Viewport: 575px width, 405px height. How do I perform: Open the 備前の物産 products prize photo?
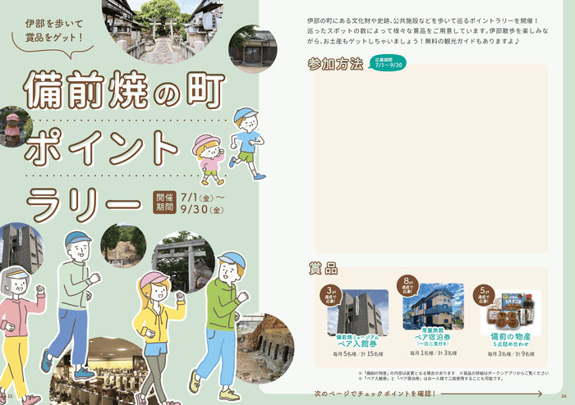(x=511, y=312)
